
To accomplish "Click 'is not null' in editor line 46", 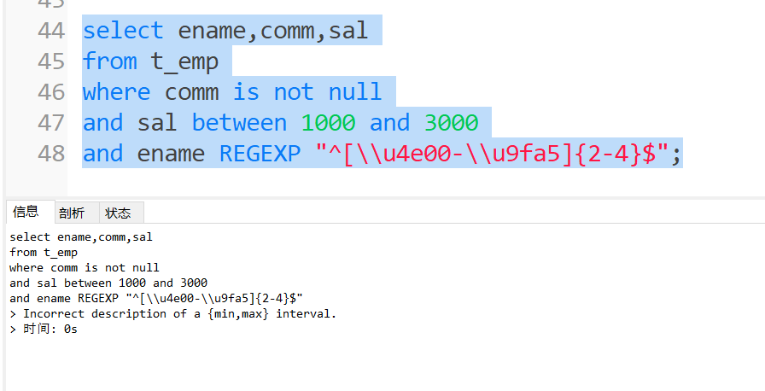I will pos(307,92).
